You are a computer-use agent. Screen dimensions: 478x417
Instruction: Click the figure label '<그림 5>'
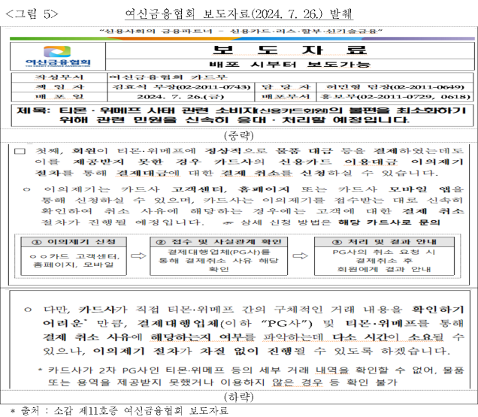click(32, 14)
